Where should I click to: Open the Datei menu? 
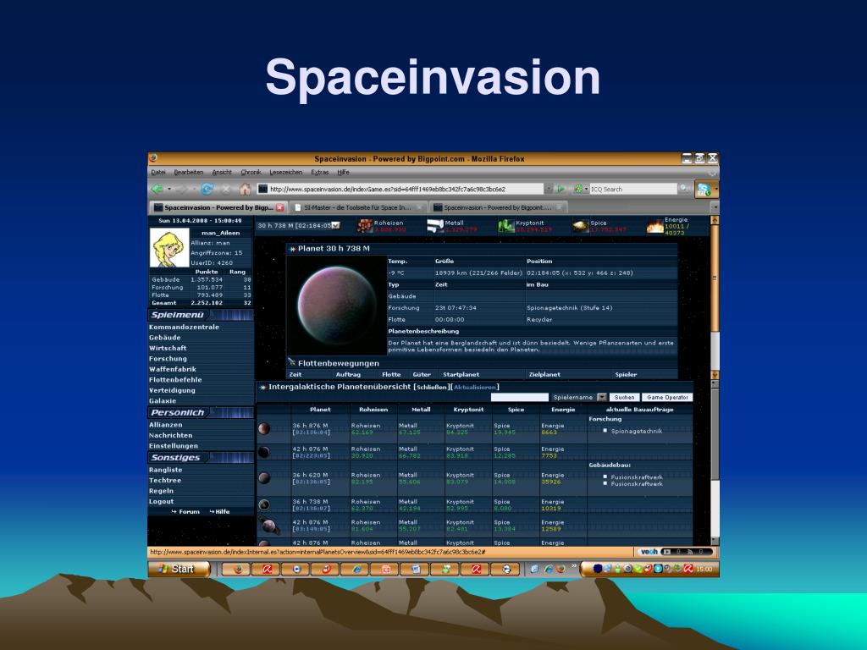click(158, 173)
